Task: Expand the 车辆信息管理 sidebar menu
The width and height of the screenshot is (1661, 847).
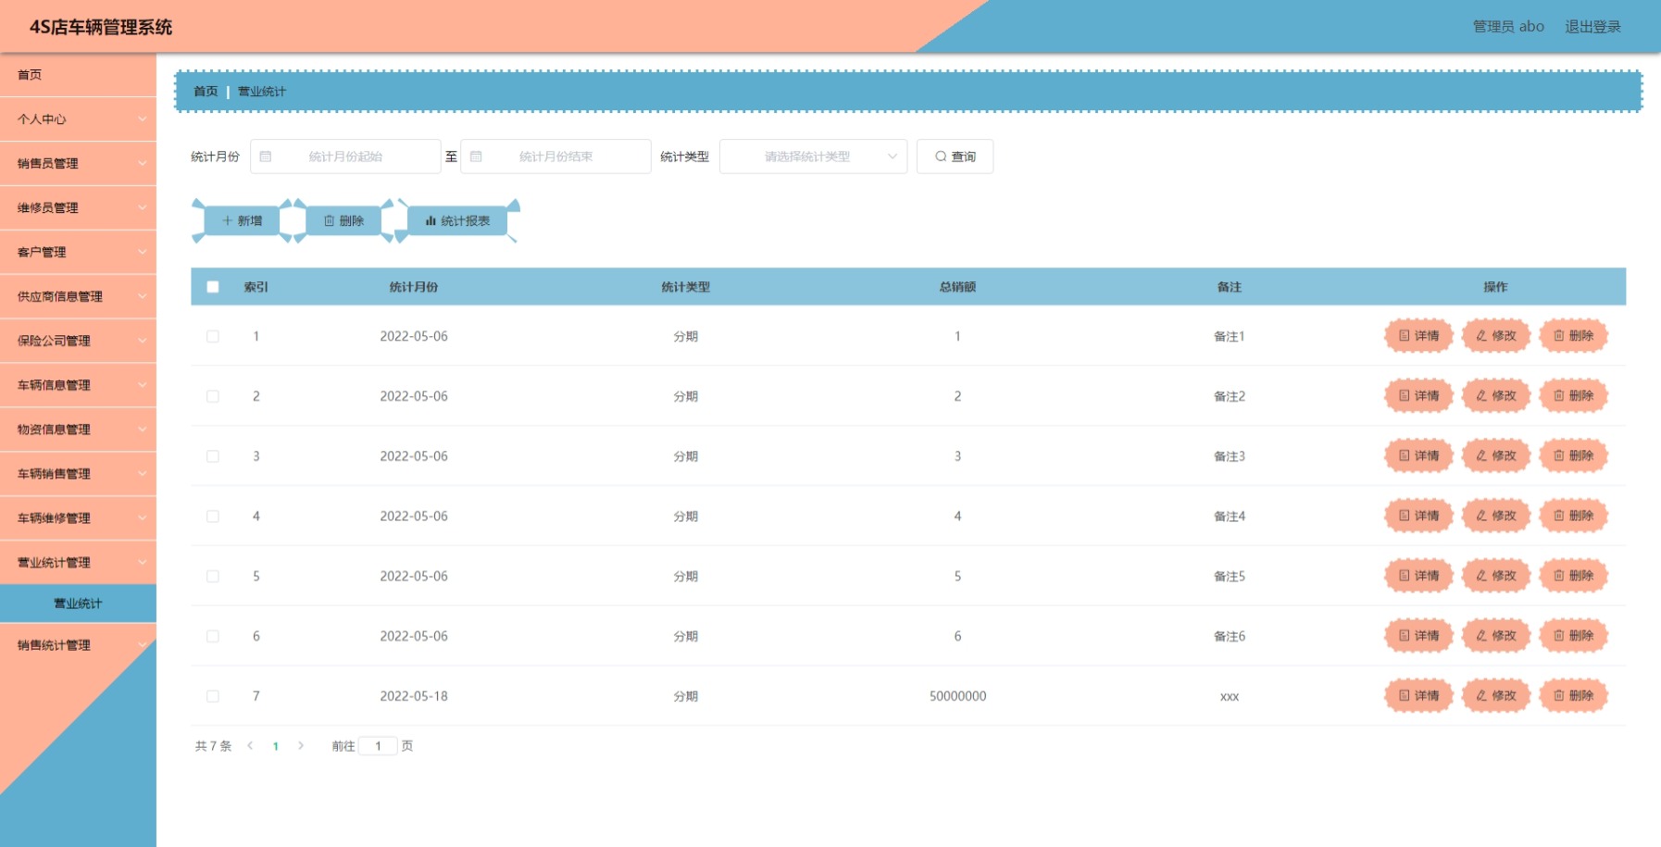Action: [78, 386]
